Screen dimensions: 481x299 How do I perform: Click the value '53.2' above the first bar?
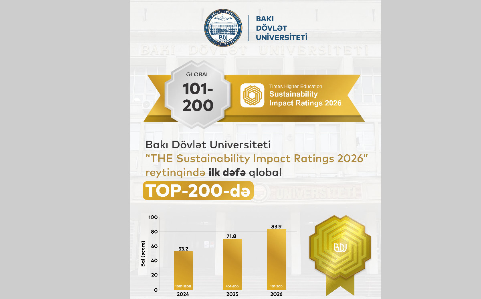[x=183, y=248]
